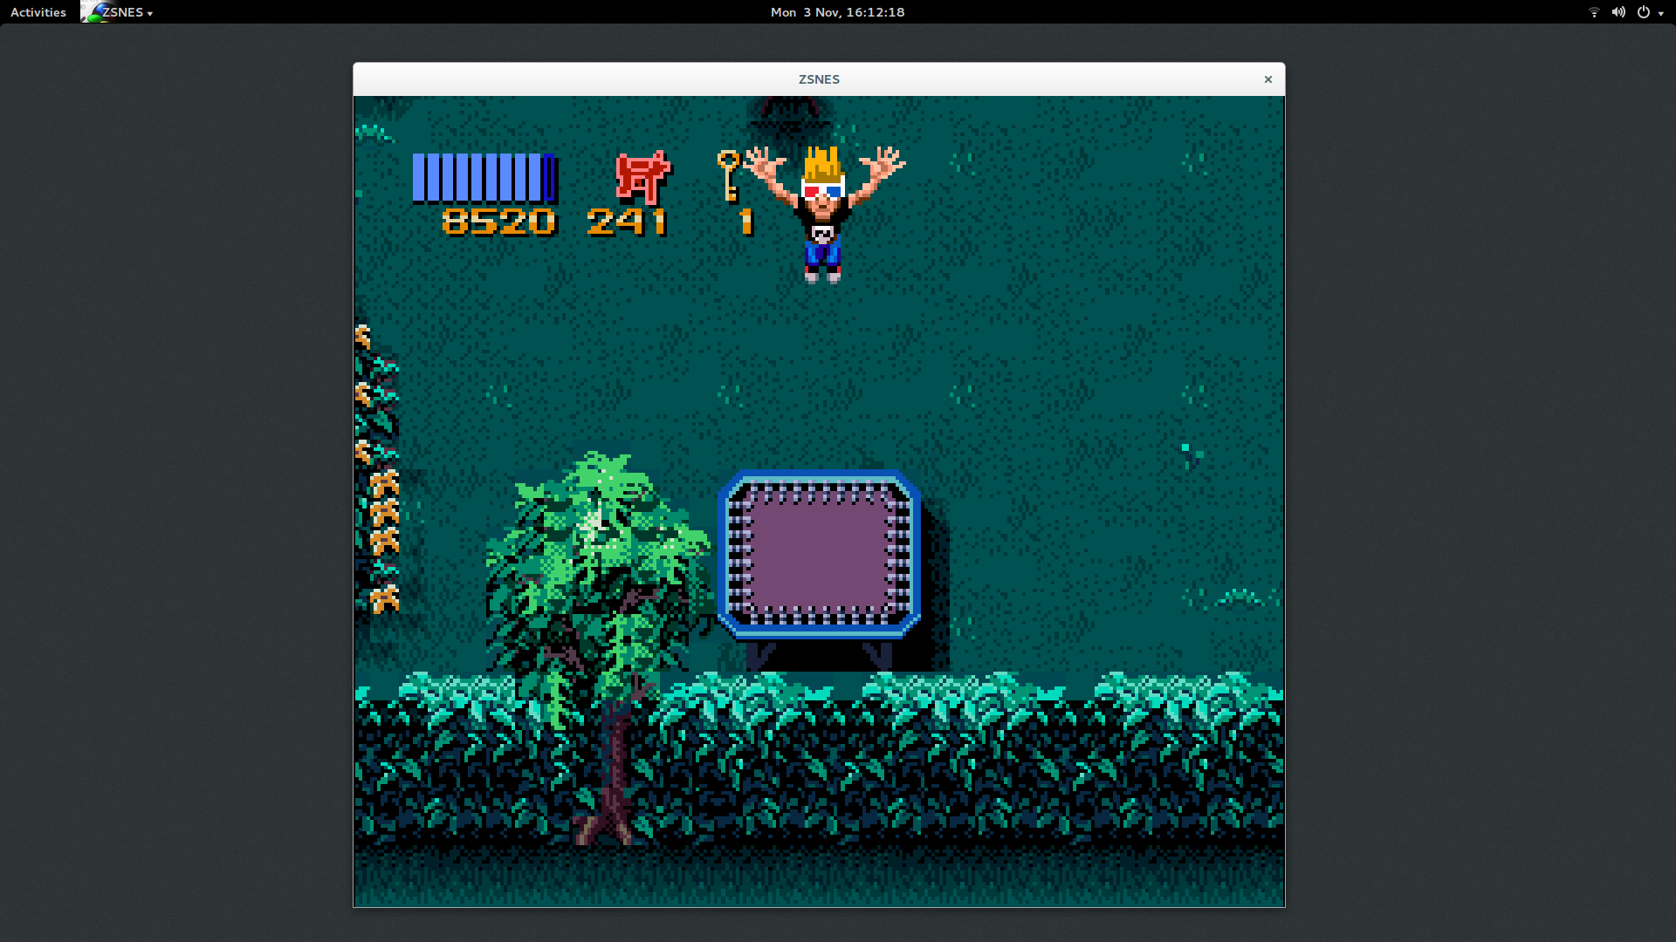Open the ZSNES app menu label
The width and height of the screenshot is (1676, 942).
click(122, 12)
